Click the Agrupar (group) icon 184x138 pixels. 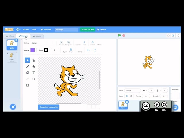[x=61, y=42]
